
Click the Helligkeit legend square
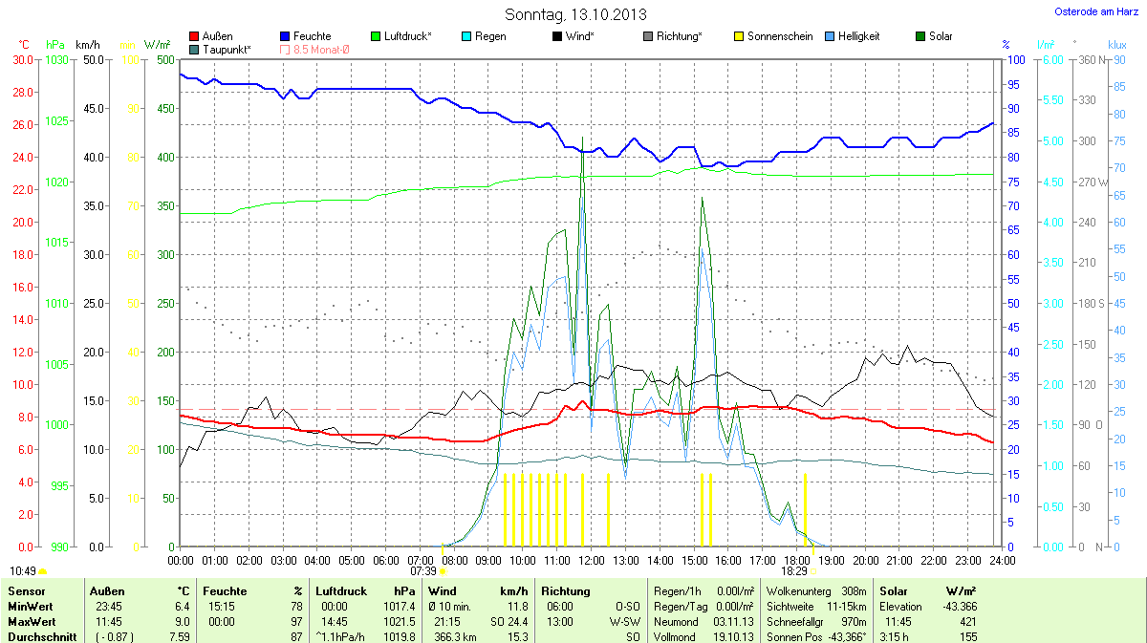pyautogui.click(x=830, y=36)
